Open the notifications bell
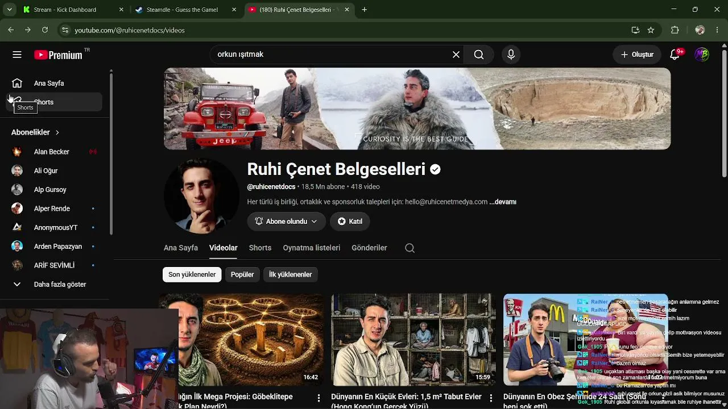 point(675,55)
